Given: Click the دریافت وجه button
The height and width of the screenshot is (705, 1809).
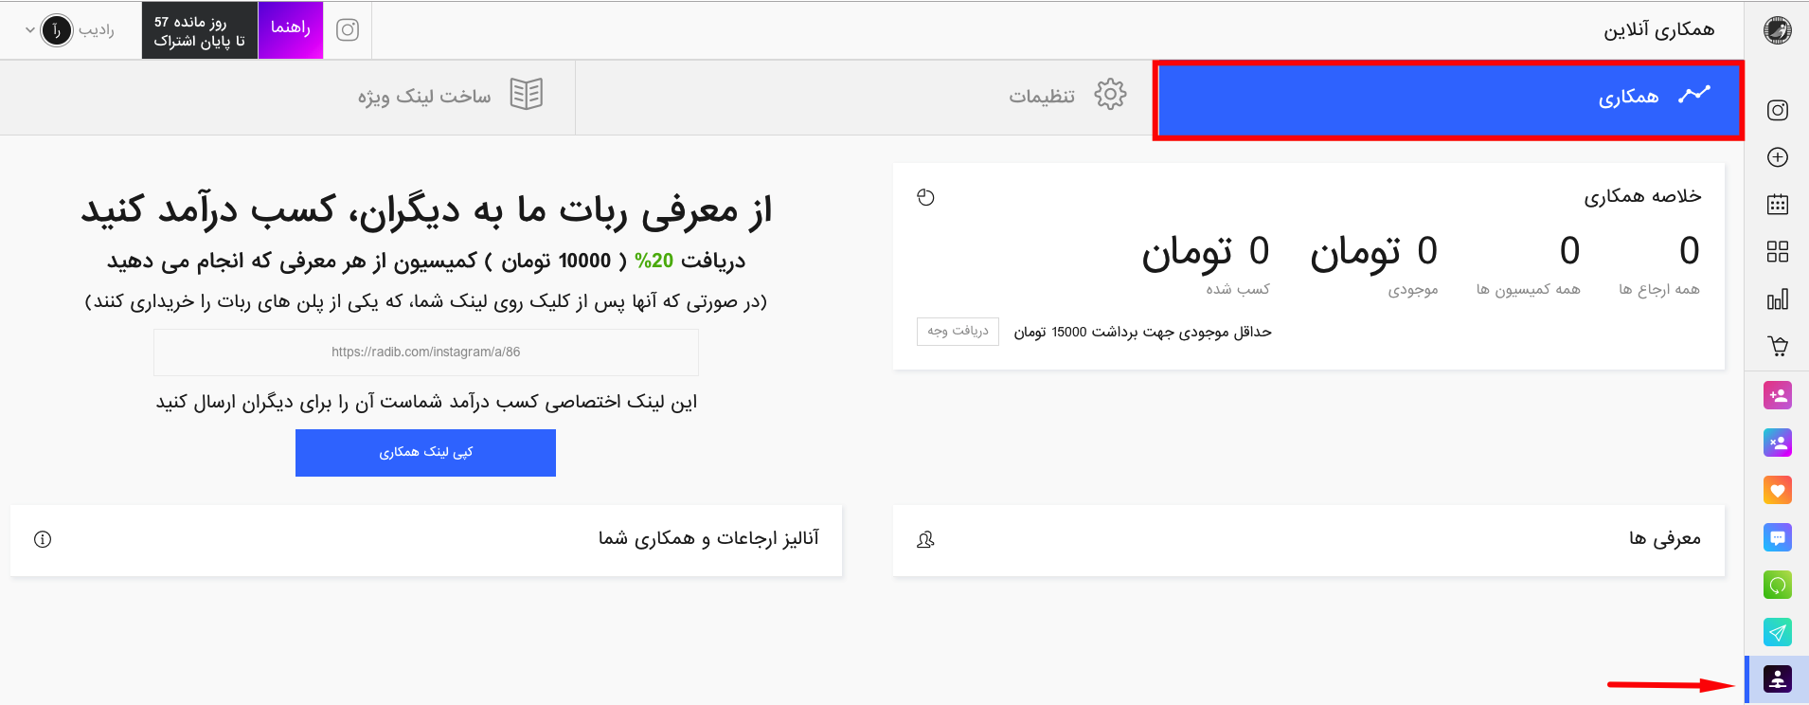Looking at the screenshot, I should pyautogui.click(x=958, y=331).
